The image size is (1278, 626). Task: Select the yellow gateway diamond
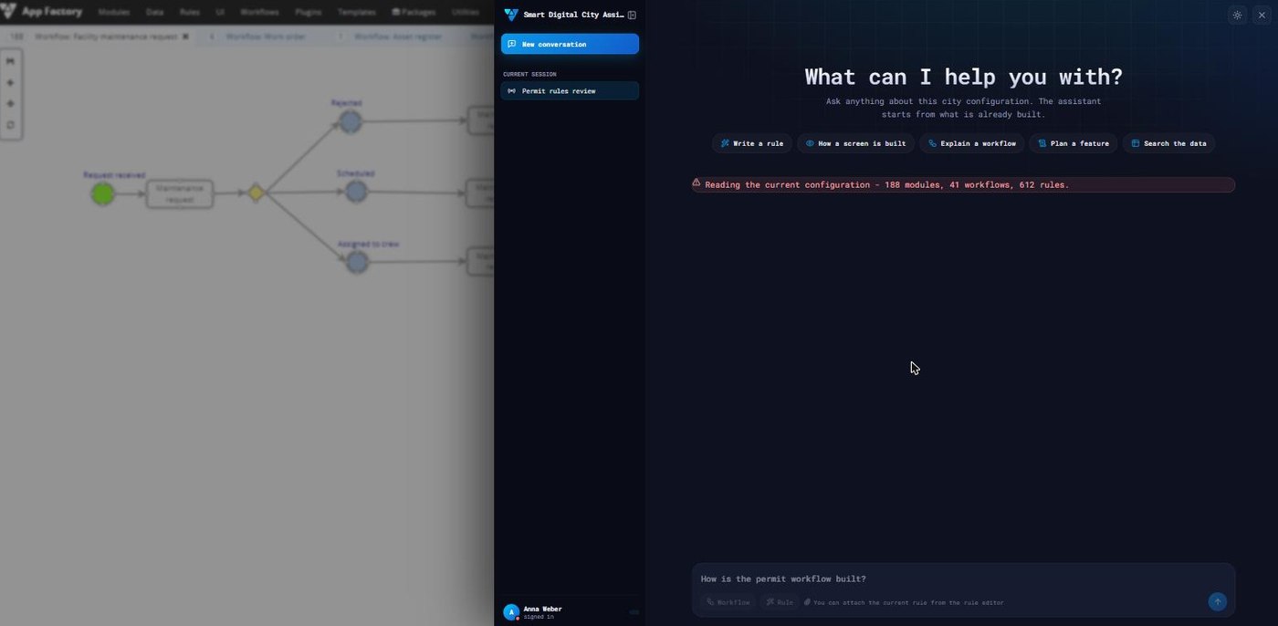[x=256, y=193]
